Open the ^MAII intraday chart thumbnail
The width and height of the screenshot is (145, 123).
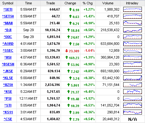(x=133, y=23)
